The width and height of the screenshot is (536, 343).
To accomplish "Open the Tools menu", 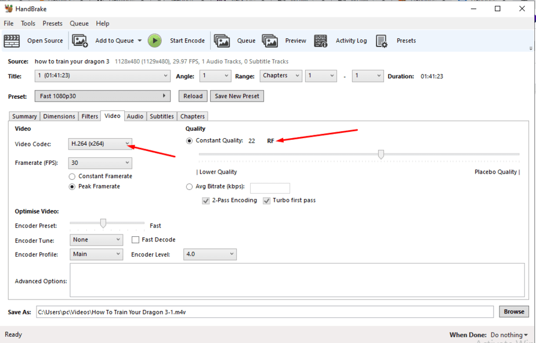I will (x=28, y=24).
